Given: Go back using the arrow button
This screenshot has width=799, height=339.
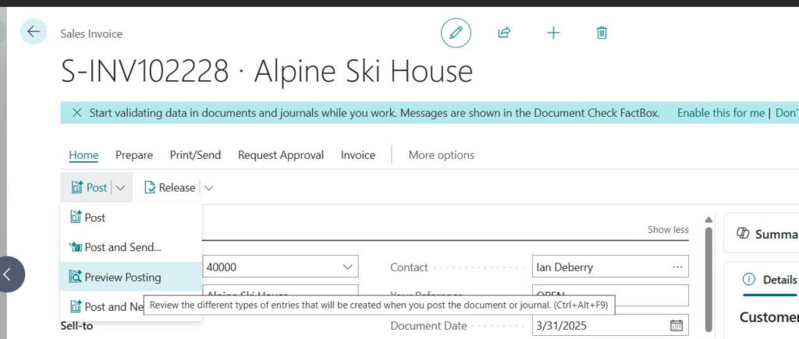Looking at the screenshot, I should tap(34, 31).
